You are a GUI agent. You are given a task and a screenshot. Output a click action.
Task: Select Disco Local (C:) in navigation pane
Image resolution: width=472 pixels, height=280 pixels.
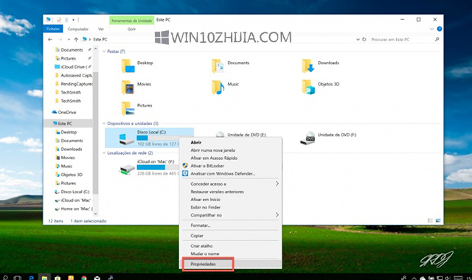(x=72, y=192)
